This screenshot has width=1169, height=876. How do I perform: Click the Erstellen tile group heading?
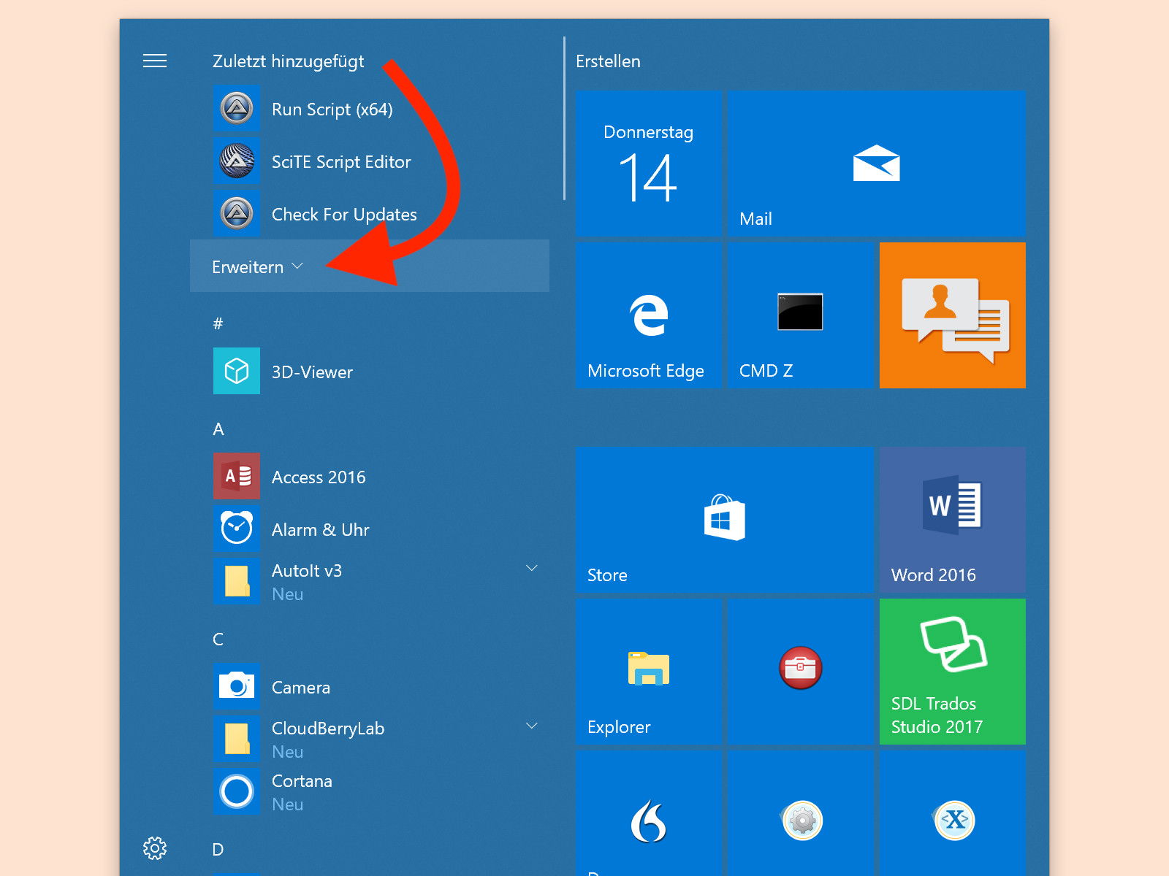coord(608,61)
